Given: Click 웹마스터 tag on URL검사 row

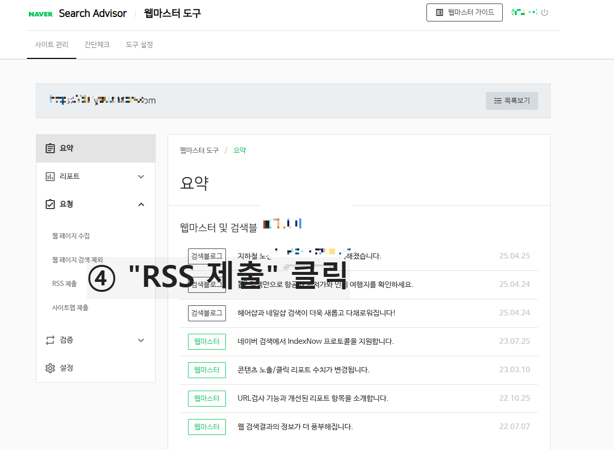Looking at the screenshot, I should pyautogui.click(x=207, y=399).
